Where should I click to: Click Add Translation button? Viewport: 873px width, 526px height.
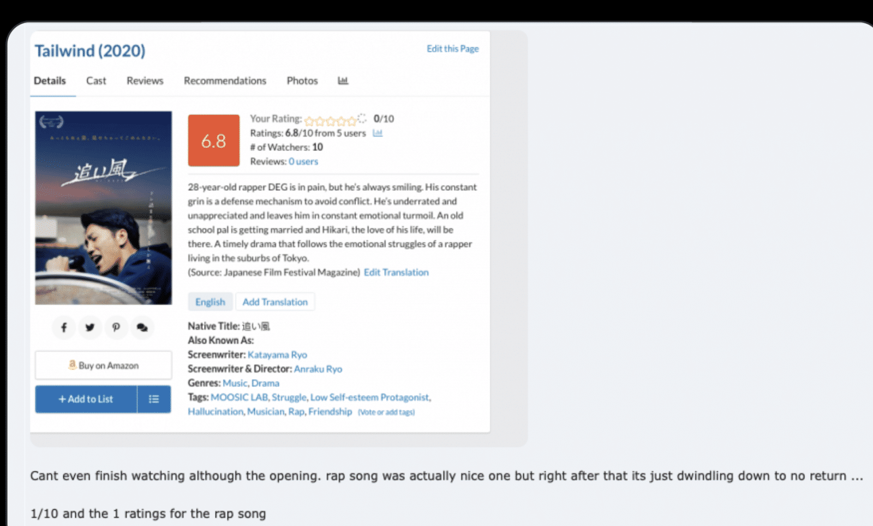[275, 301]
